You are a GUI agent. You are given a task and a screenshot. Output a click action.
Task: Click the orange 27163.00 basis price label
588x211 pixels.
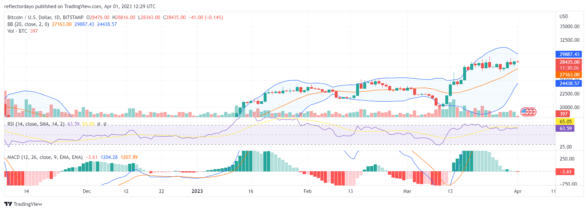(569, 75)
